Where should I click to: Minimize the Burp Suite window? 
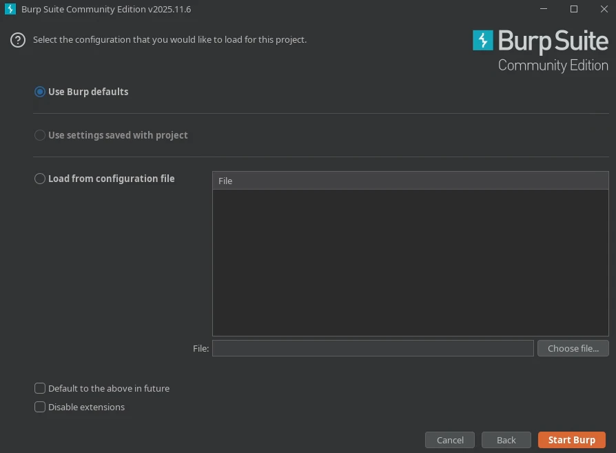[544, 9]
